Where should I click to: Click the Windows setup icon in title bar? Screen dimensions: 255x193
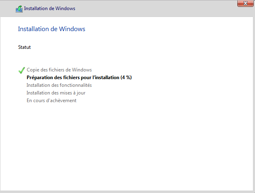[19, 8]
